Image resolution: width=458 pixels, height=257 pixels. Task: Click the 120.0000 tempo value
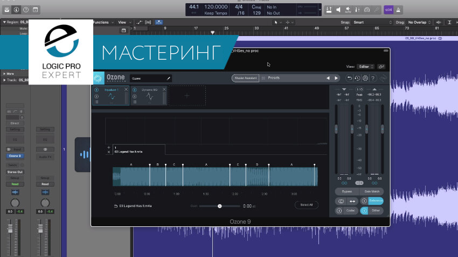click(x=216, y=7)
